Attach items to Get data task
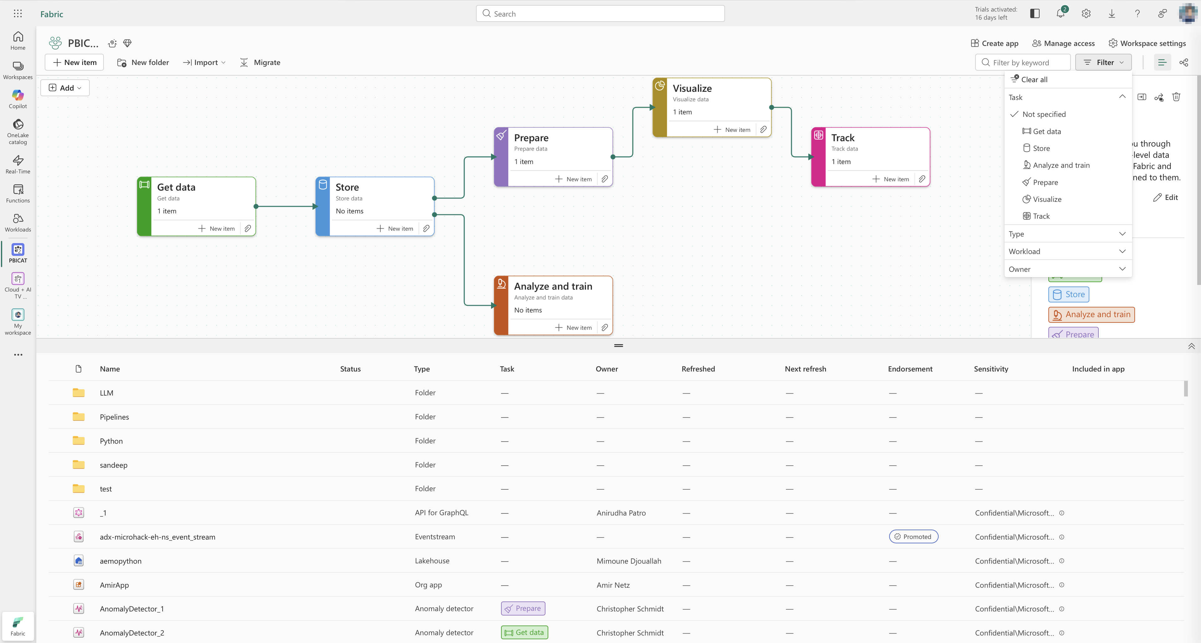 coord(248,229)
